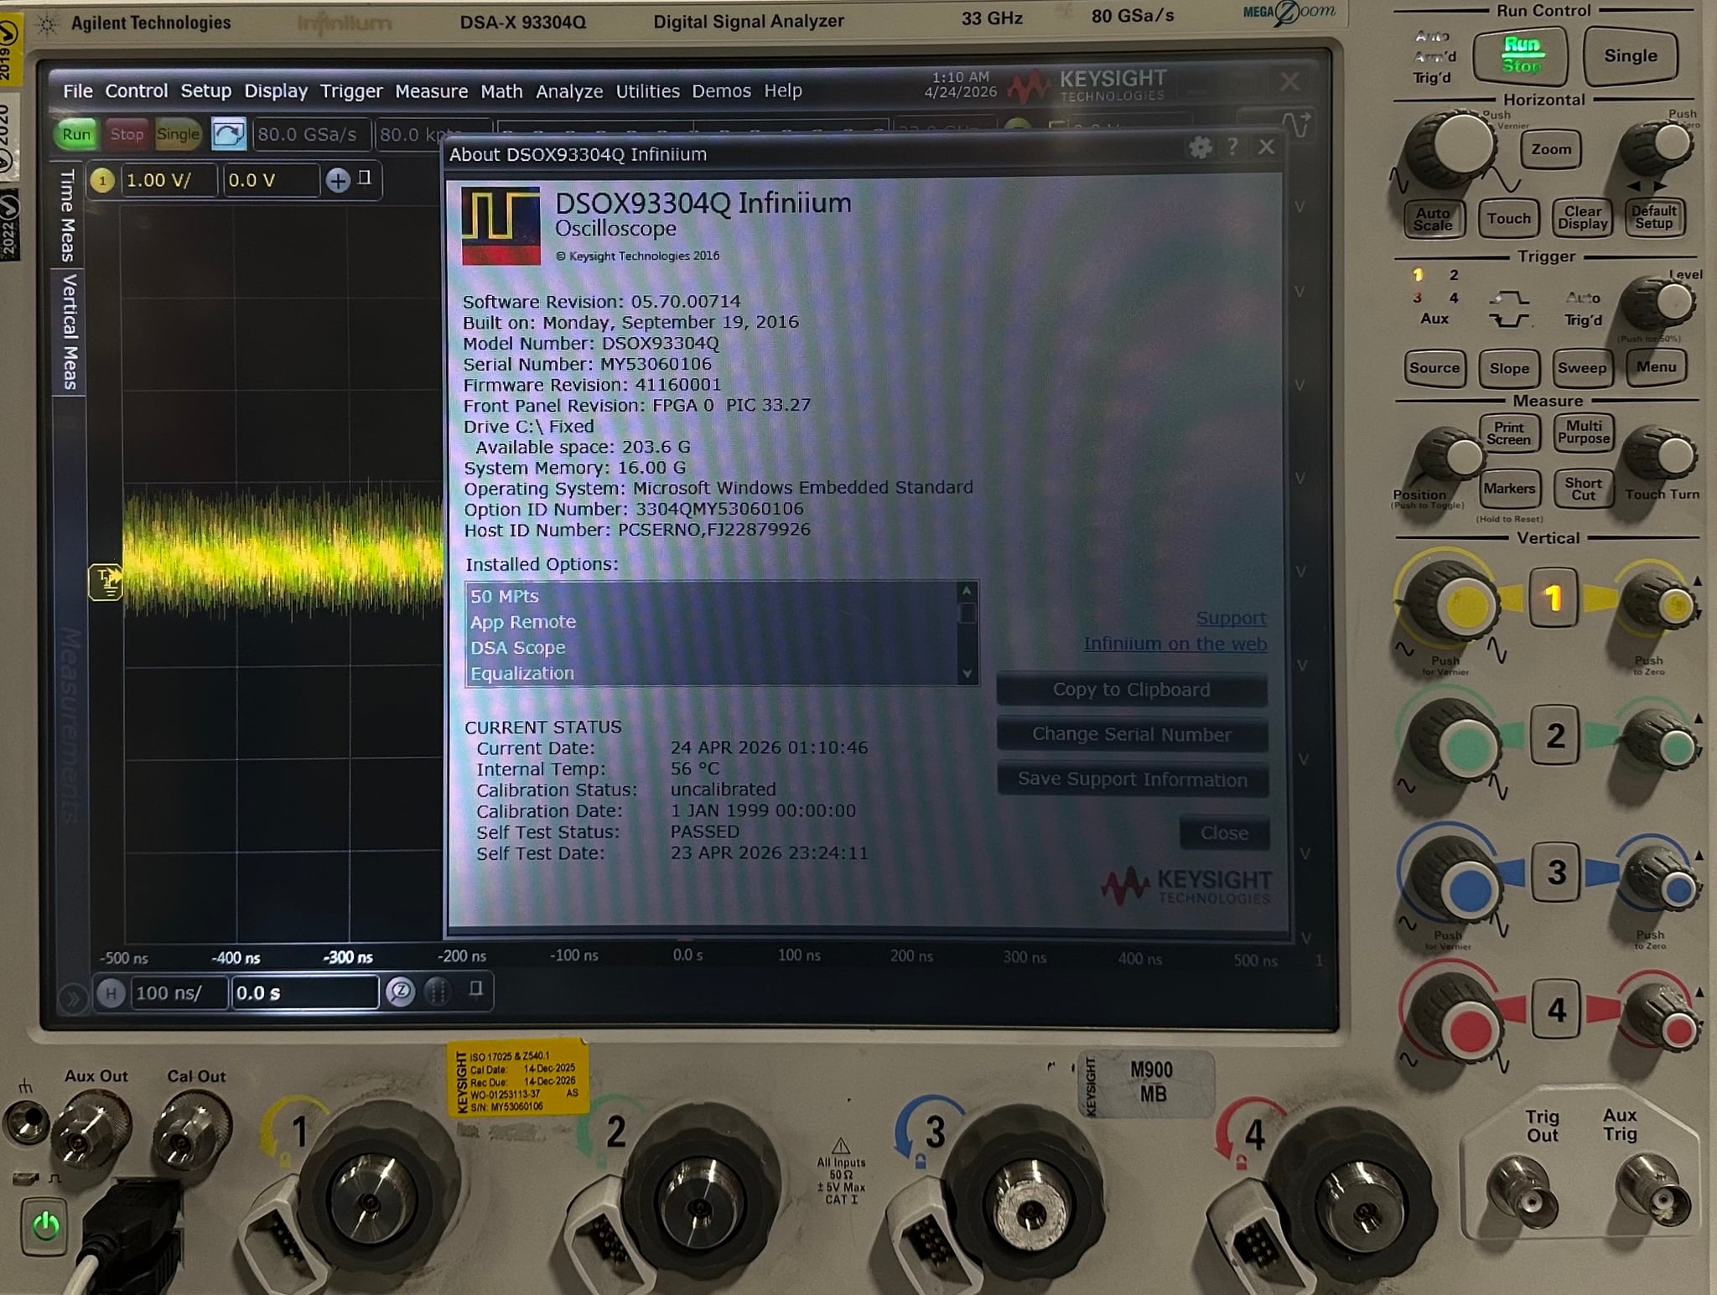Click the Save Support Information button
This screenshot has width=1717, height=1295.
[x=1133, y=780]
